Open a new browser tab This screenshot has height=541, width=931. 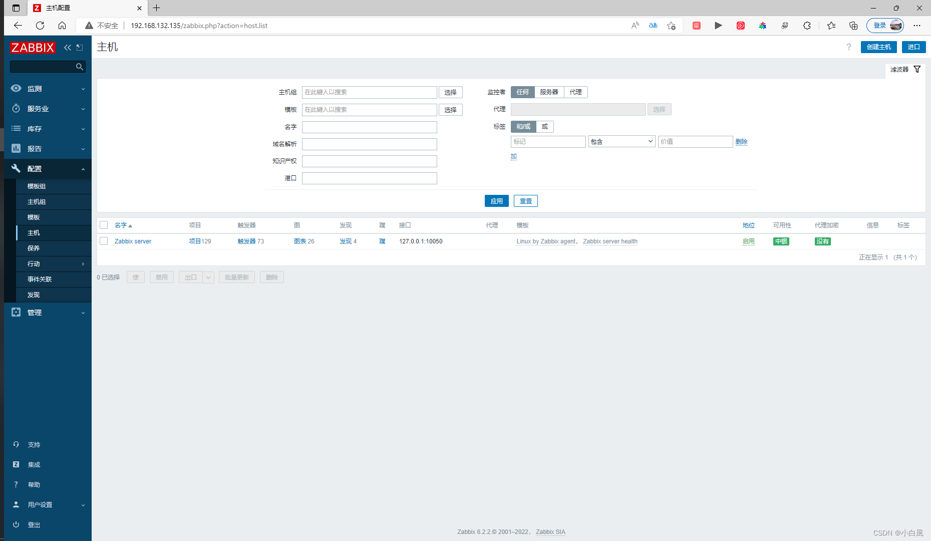click(x=157, y=8)
